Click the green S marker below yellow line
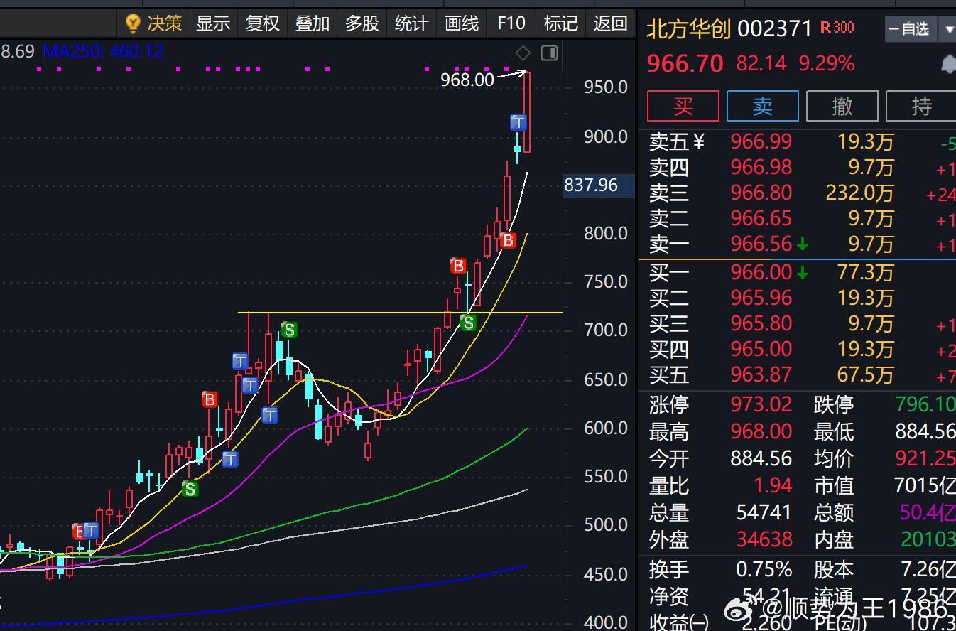This screenshot has height=631, width=956. point(467,323)
